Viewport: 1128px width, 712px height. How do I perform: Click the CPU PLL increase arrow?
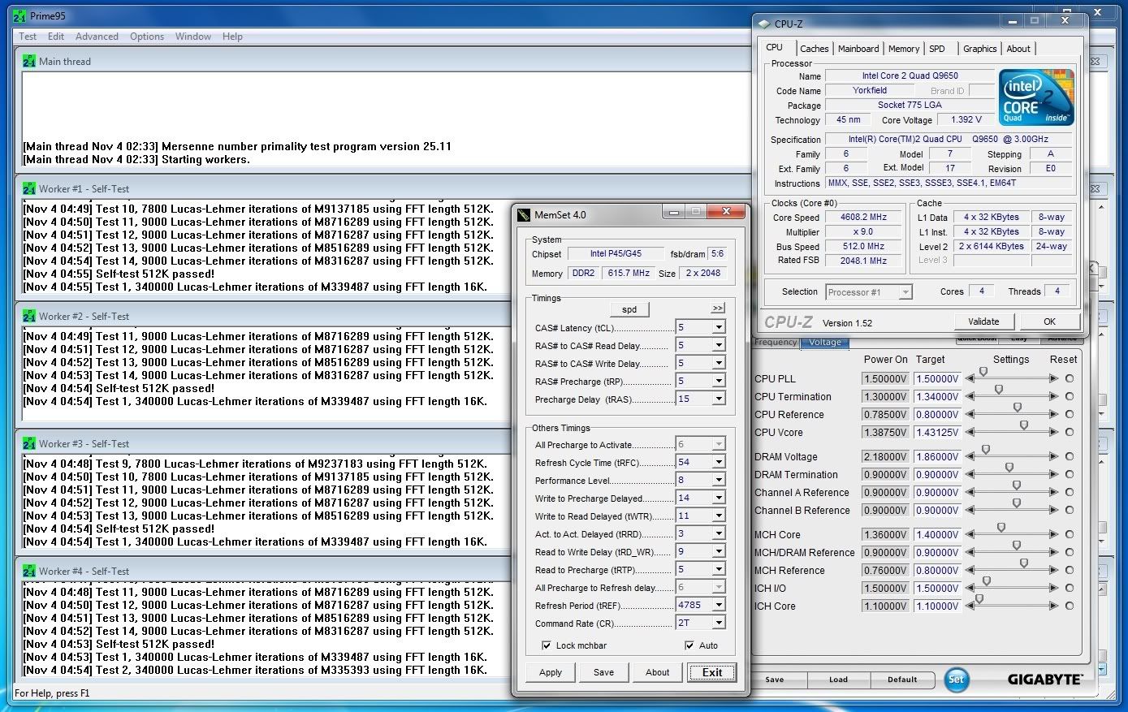[x=1053, y=378]
